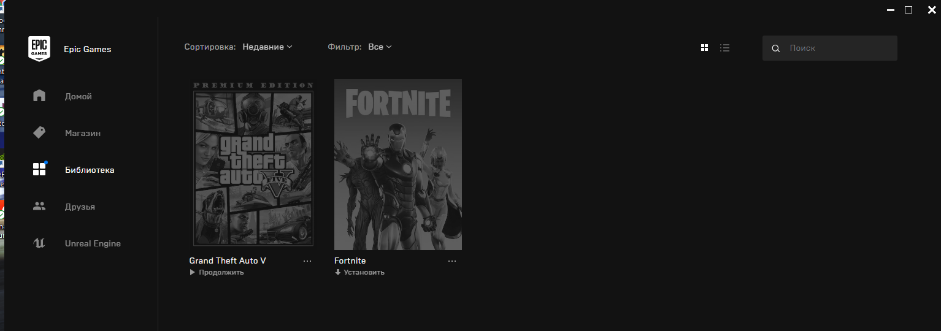
Task: Open the Фильтр Все dropdown
Action: pos(380,47)
